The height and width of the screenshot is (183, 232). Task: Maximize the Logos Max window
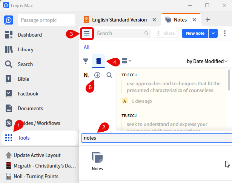(207, 6)
